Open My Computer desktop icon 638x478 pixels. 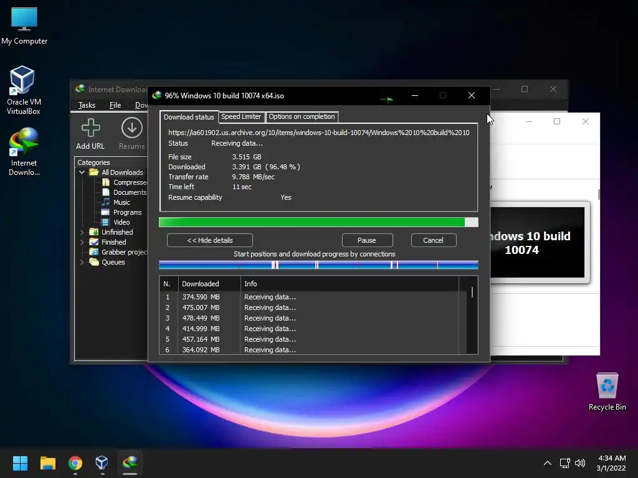24,26
